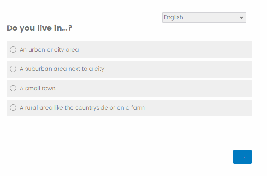Mark the rural area radio button
The image size is (267, 176).
pyautogui.click(x=13, y=108)
